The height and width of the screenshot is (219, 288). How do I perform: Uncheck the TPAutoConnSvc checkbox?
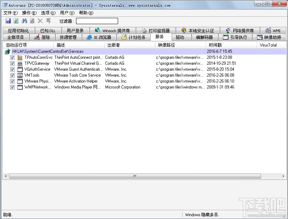coord(12,58)
